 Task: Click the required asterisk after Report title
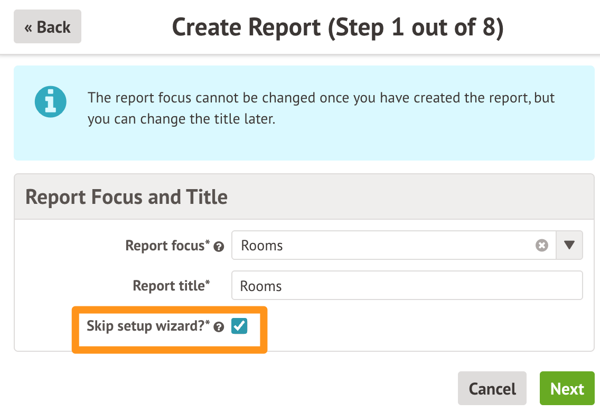(x=208, y=283)
